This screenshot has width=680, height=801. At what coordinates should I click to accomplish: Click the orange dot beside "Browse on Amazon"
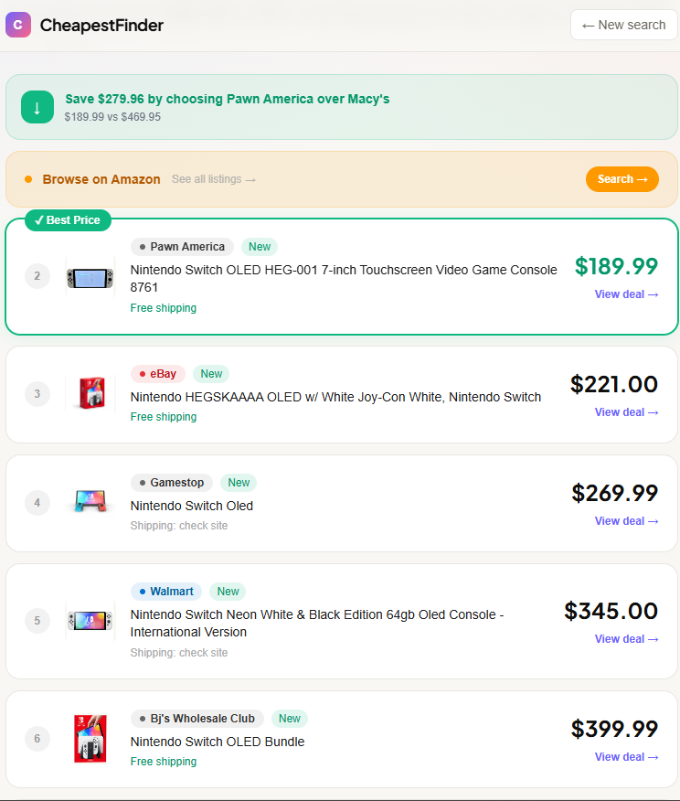coord(32,178)
